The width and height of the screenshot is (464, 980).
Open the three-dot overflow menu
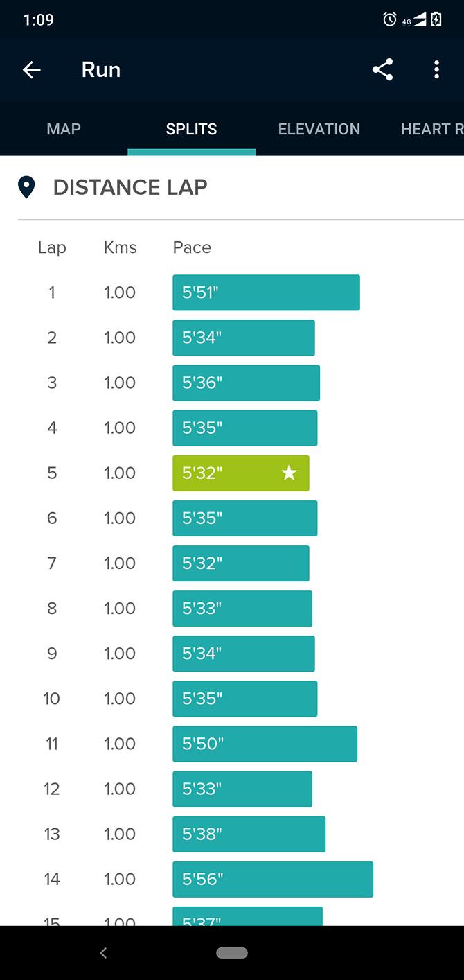436,69
